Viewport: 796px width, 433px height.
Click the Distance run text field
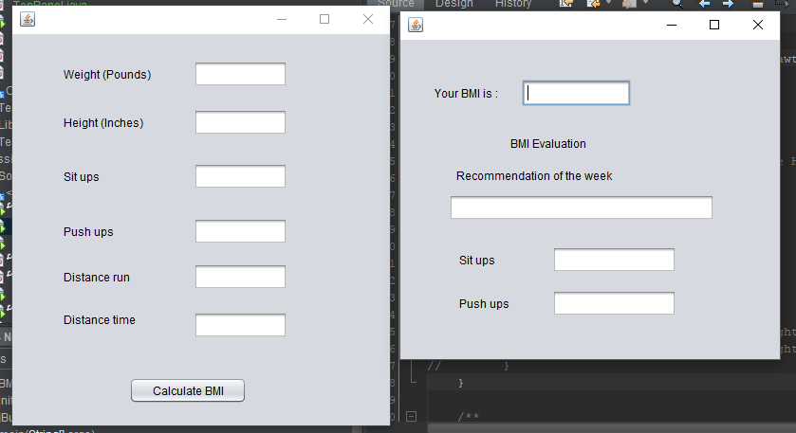pyautogui.click(x=240, y=277)
